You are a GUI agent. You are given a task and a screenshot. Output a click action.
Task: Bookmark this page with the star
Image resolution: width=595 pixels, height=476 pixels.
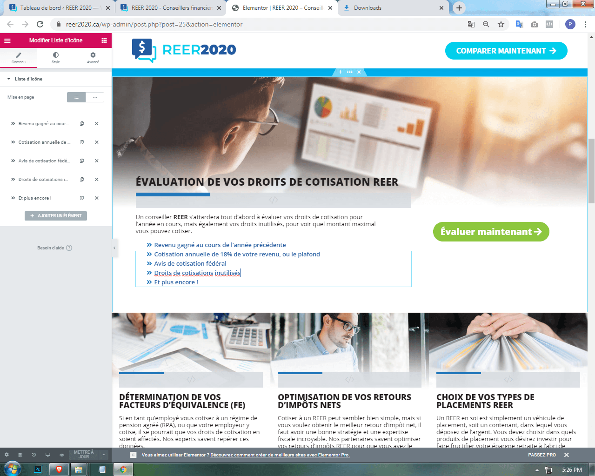click(x=501, y=24)
